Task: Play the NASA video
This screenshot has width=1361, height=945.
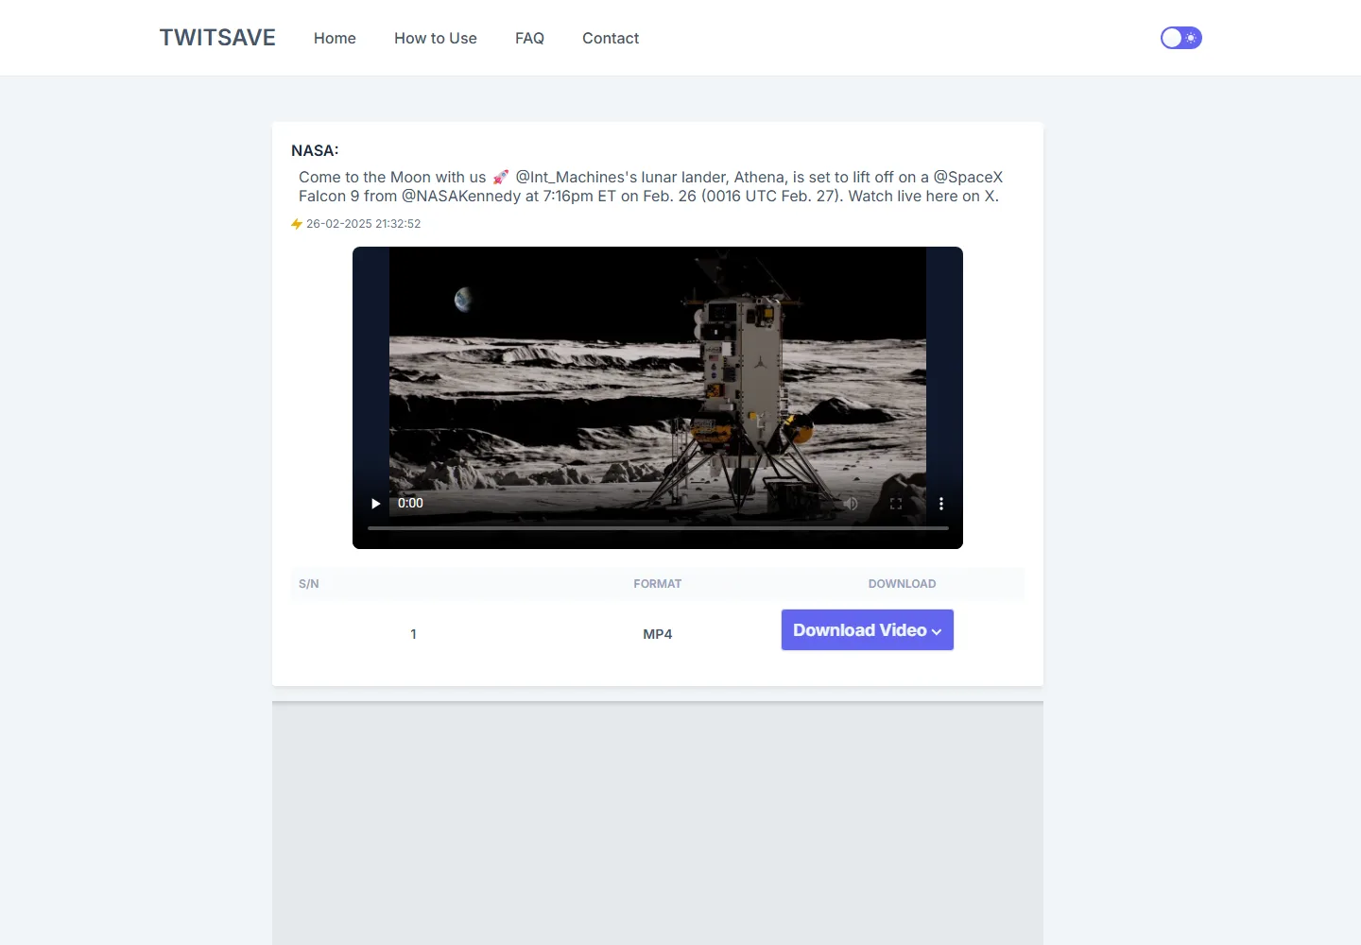Action: pos(375,504)
